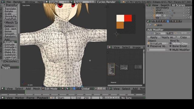Open the node editor type icon
This screenshot has width=194, height=109.
tap(110, 89)
